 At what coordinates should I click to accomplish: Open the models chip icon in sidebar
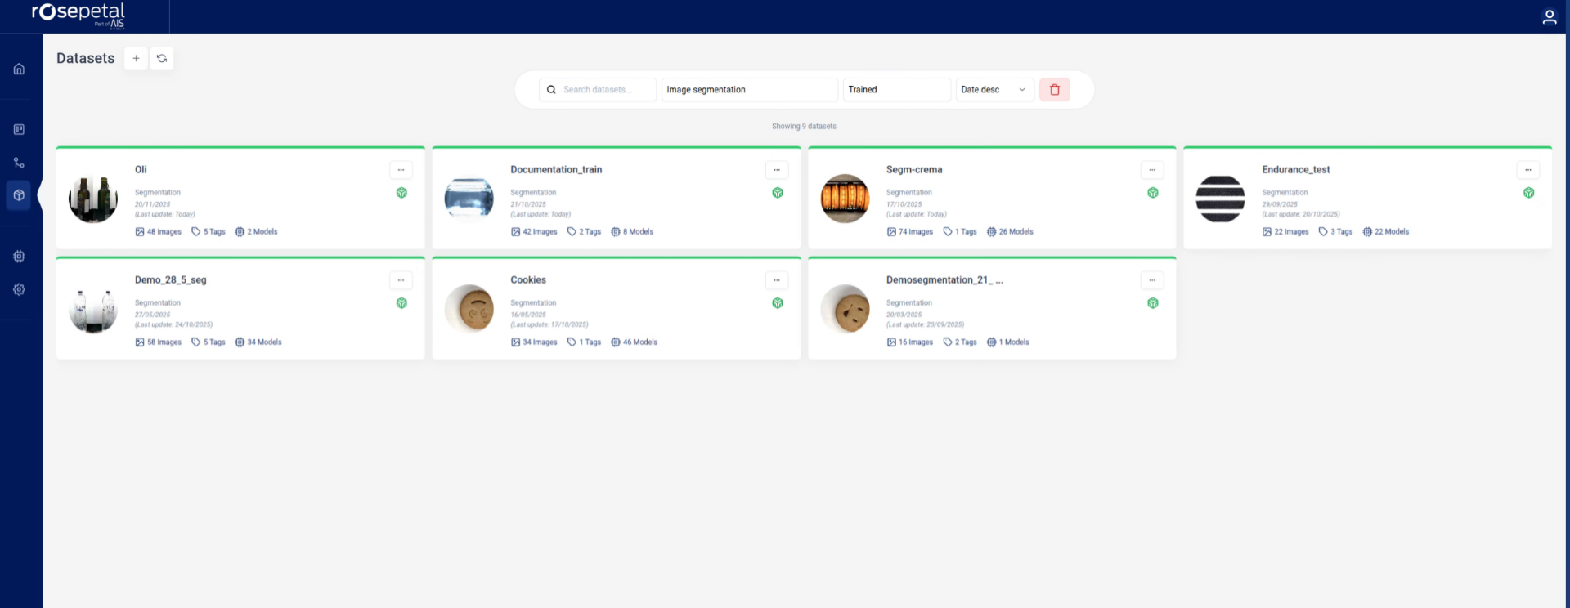coord(19,257)
